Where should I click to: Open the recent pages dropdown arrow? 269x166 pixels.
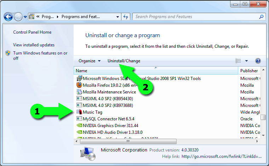click(x=25, y=17)
